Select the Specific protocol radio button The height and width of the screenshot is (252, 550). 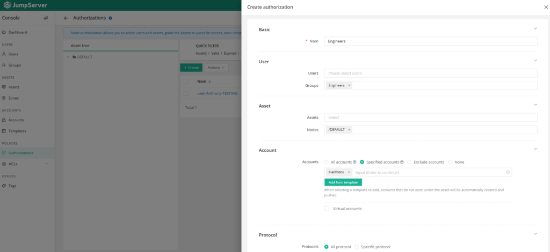coord(357,247)
